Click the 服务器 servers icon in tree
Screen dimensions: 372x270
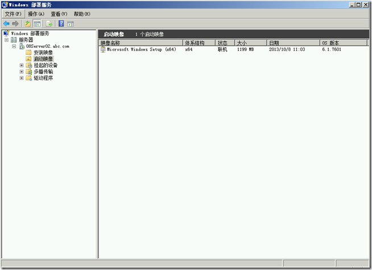14,40
